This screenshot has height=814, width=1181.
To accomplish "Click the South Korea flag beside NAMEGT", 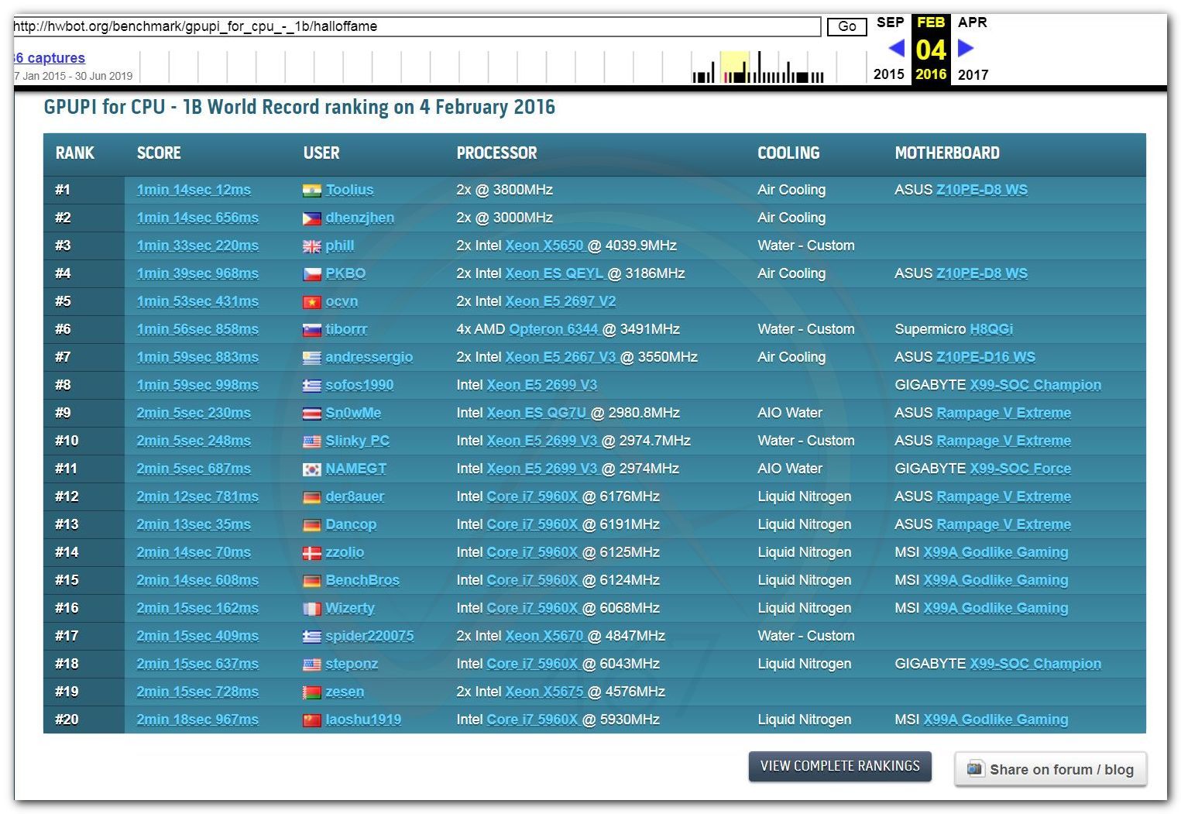I will click(311, 469).
